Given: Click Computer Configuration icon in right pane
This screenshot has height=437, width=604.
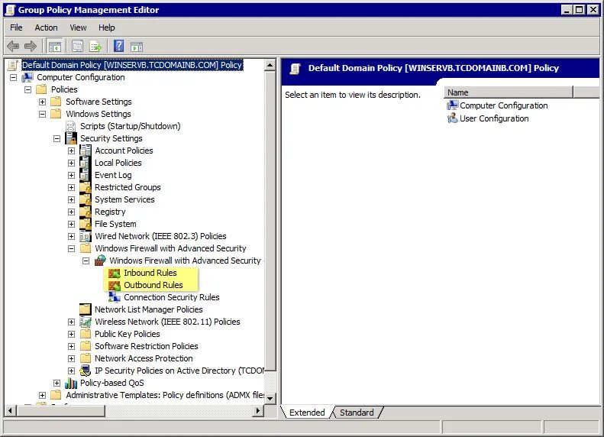Looking at the screenshot, I should click(452, 105).
